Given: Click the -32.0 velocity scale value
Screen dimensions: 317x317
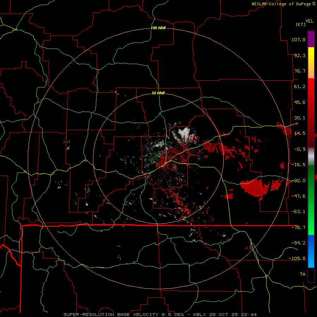Looking at the screenshot, I should [x=298, y=181].
